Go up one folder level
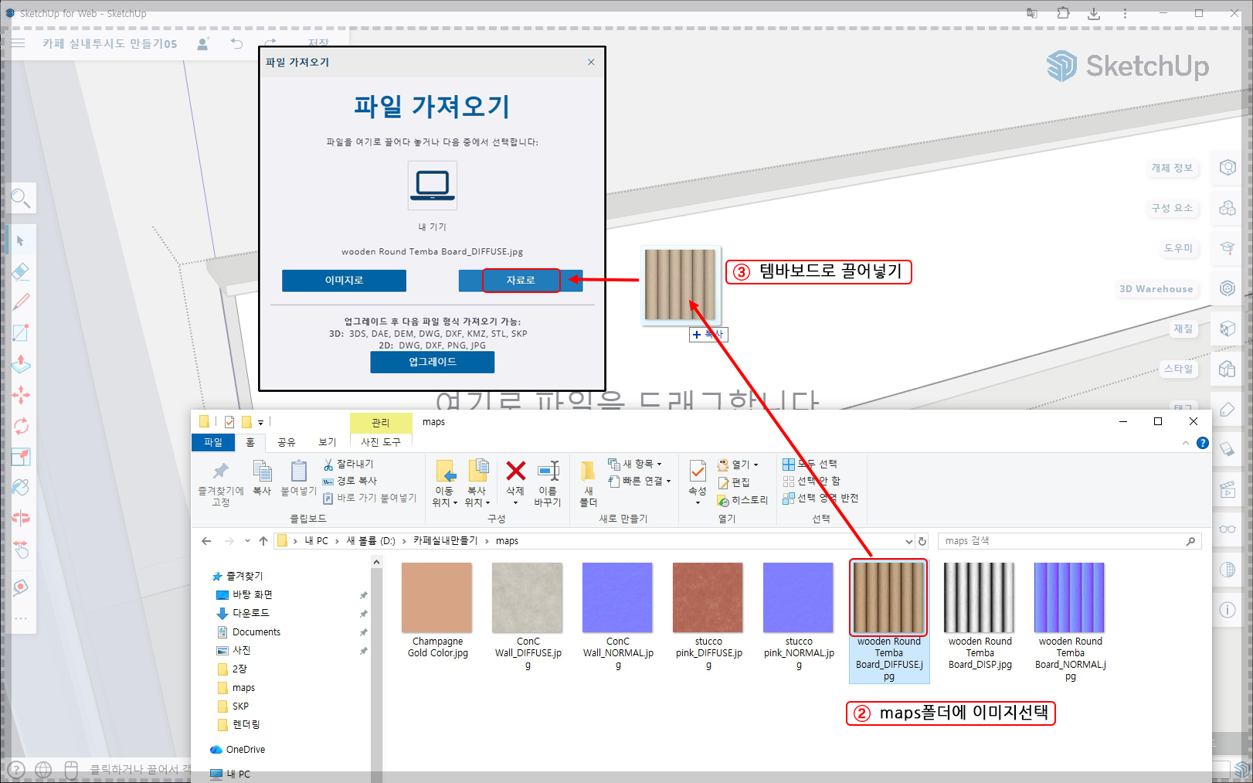 263,541
